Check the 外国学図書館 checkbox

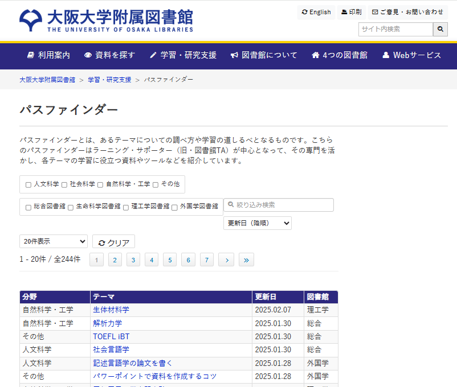pos(174,207)
